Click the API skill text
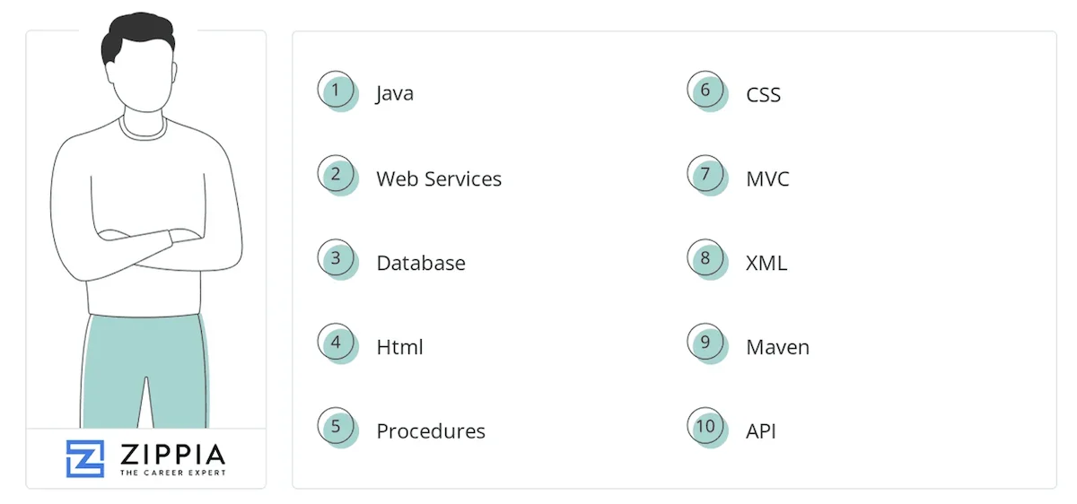The height and width of the screenshot is (504, 1077). pyautogui.click(x=761, y=431)
